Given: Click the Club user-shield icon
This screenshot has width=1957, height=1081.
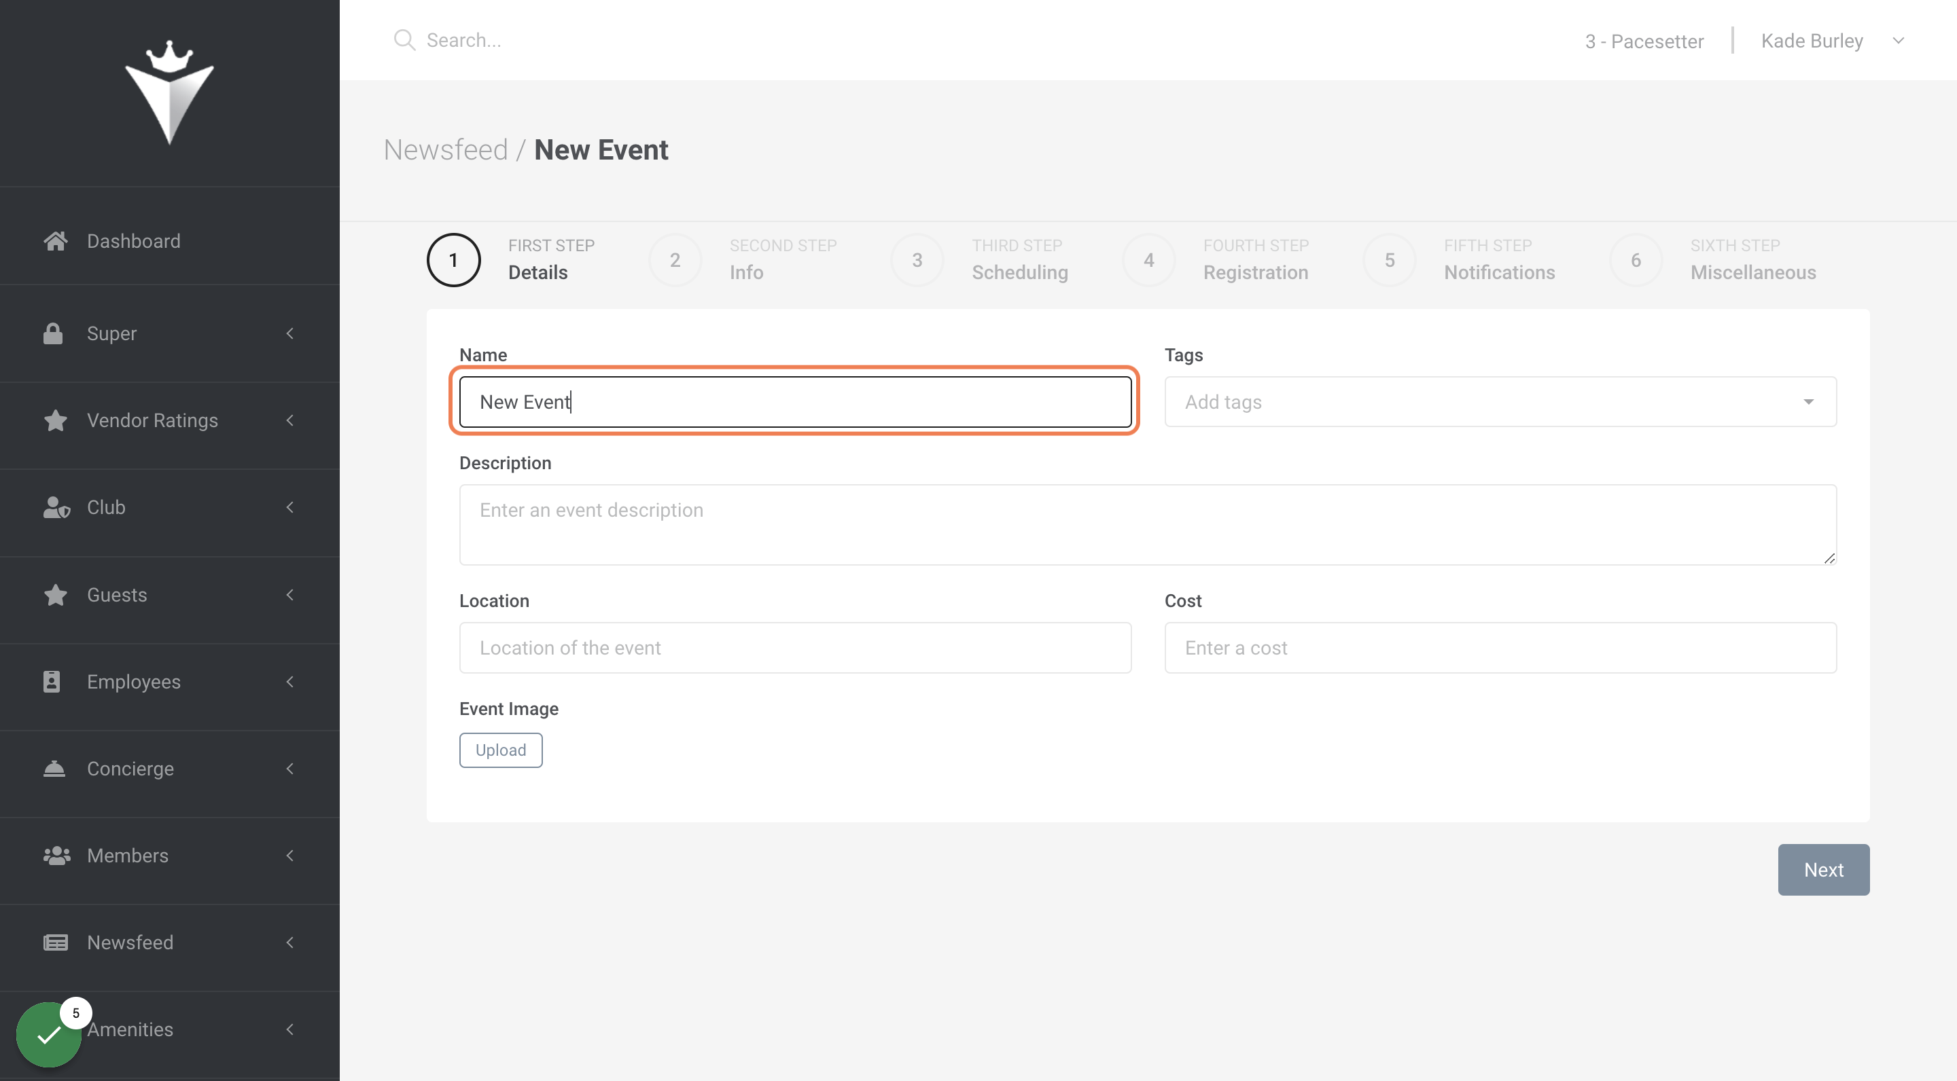Looking at the screenshot, I should click(x=56, y=507).
